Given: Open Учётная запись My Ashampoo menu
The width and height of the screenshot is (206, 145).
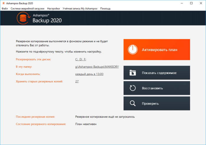Looking at the screenshot, I should pos(80,9).
